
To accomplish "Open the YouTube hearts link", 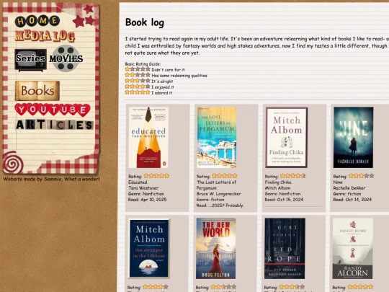I will coord(53,110).
